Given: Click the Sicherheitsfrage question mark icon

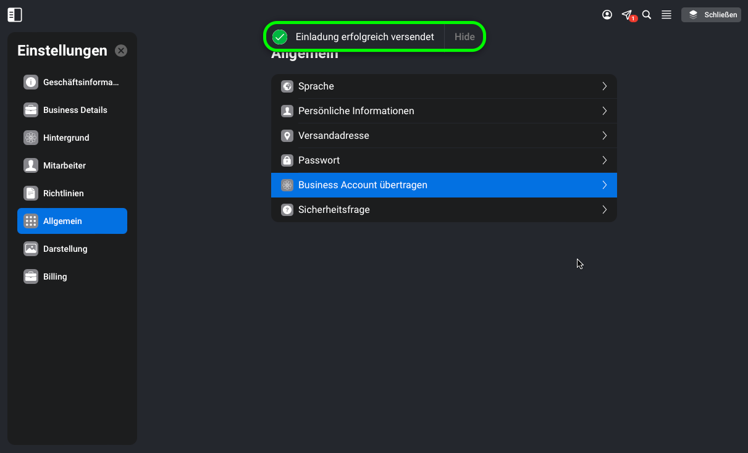Looking at the screenshot, I should 287,210.
